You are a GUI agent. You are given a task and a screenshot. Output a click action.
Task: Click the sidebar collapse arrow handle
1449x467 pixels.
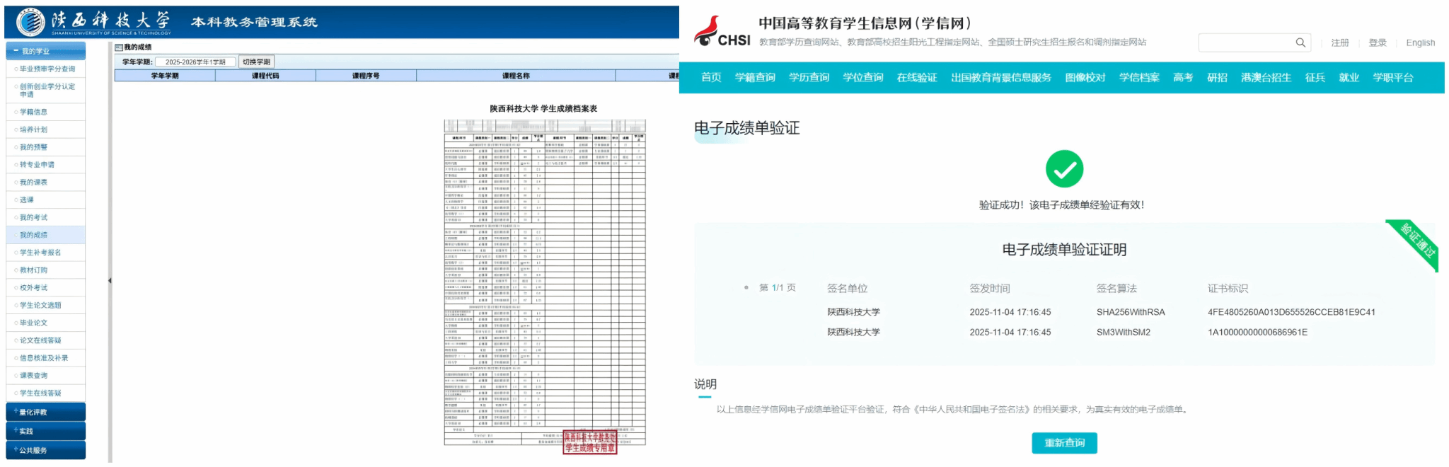coord(110,281)
